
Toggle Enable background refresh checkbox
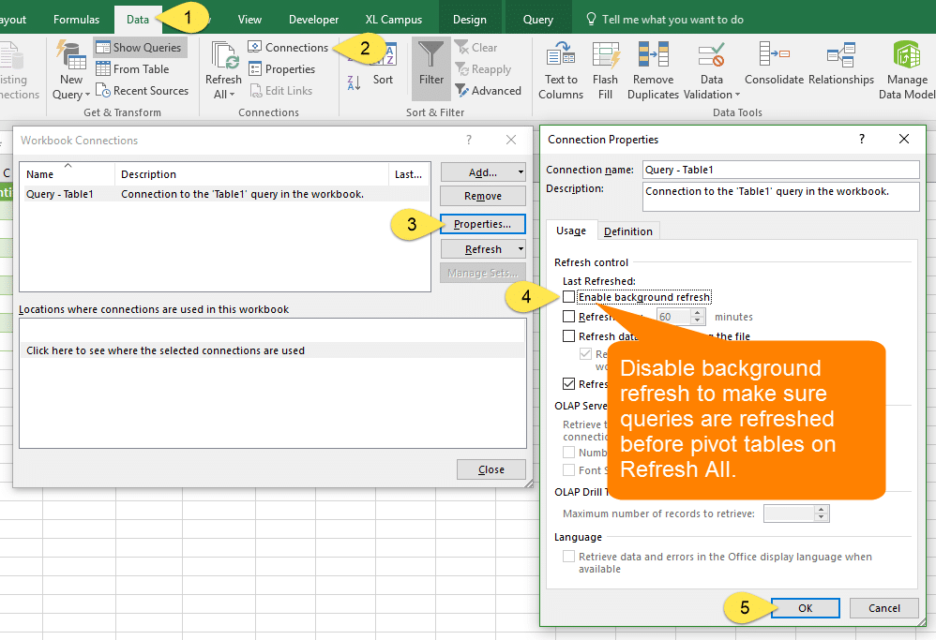click(569, 297)
